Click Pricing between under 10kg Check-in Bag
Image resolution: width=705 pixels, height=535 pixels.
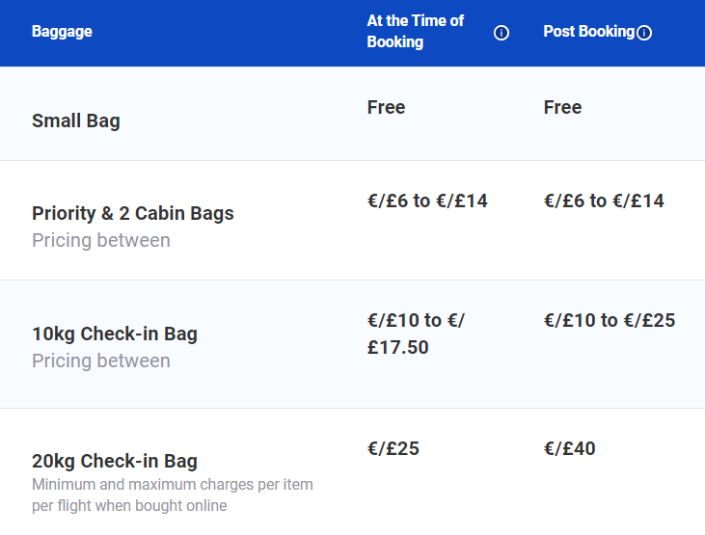(x=101, y=361)
